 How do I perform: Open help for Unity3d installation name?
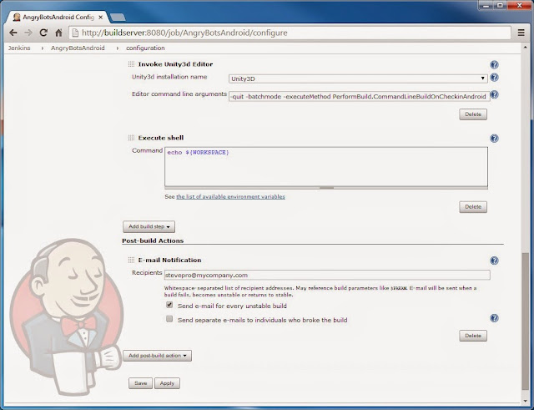click(494, 78)
